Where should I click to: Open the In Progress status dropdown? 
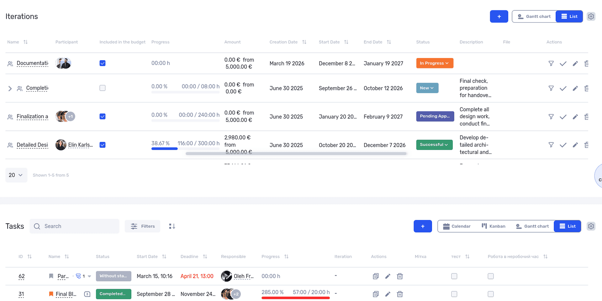pyautogui.click(x=435, y=63)
